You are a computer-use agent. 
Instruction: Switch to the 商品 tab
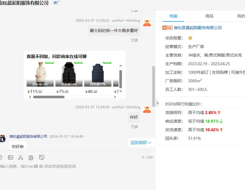click(209, 16)
